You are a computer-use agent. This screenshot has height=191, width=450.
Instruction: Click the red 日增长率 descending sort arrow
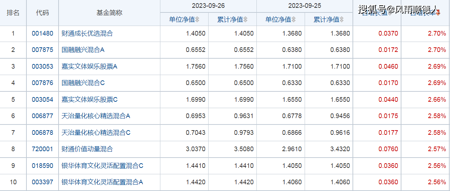pyautogui.click(x=438, y=13)
